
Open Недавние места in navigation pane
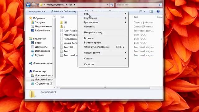click(44, 26)
